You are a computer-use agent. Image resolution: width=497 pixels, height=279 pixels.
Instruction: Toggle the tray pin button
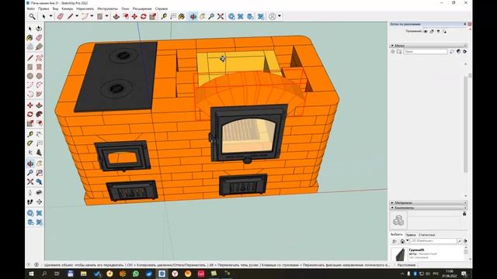pos(465,24)
